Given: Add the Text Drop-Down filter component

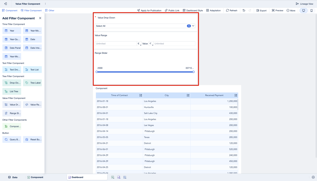Looking at the screenshot, I should (x=12, y=70).
